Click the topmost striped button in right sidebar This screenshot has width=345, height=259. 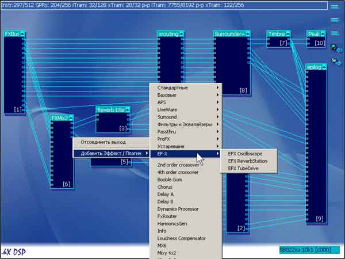coord(335,7)
